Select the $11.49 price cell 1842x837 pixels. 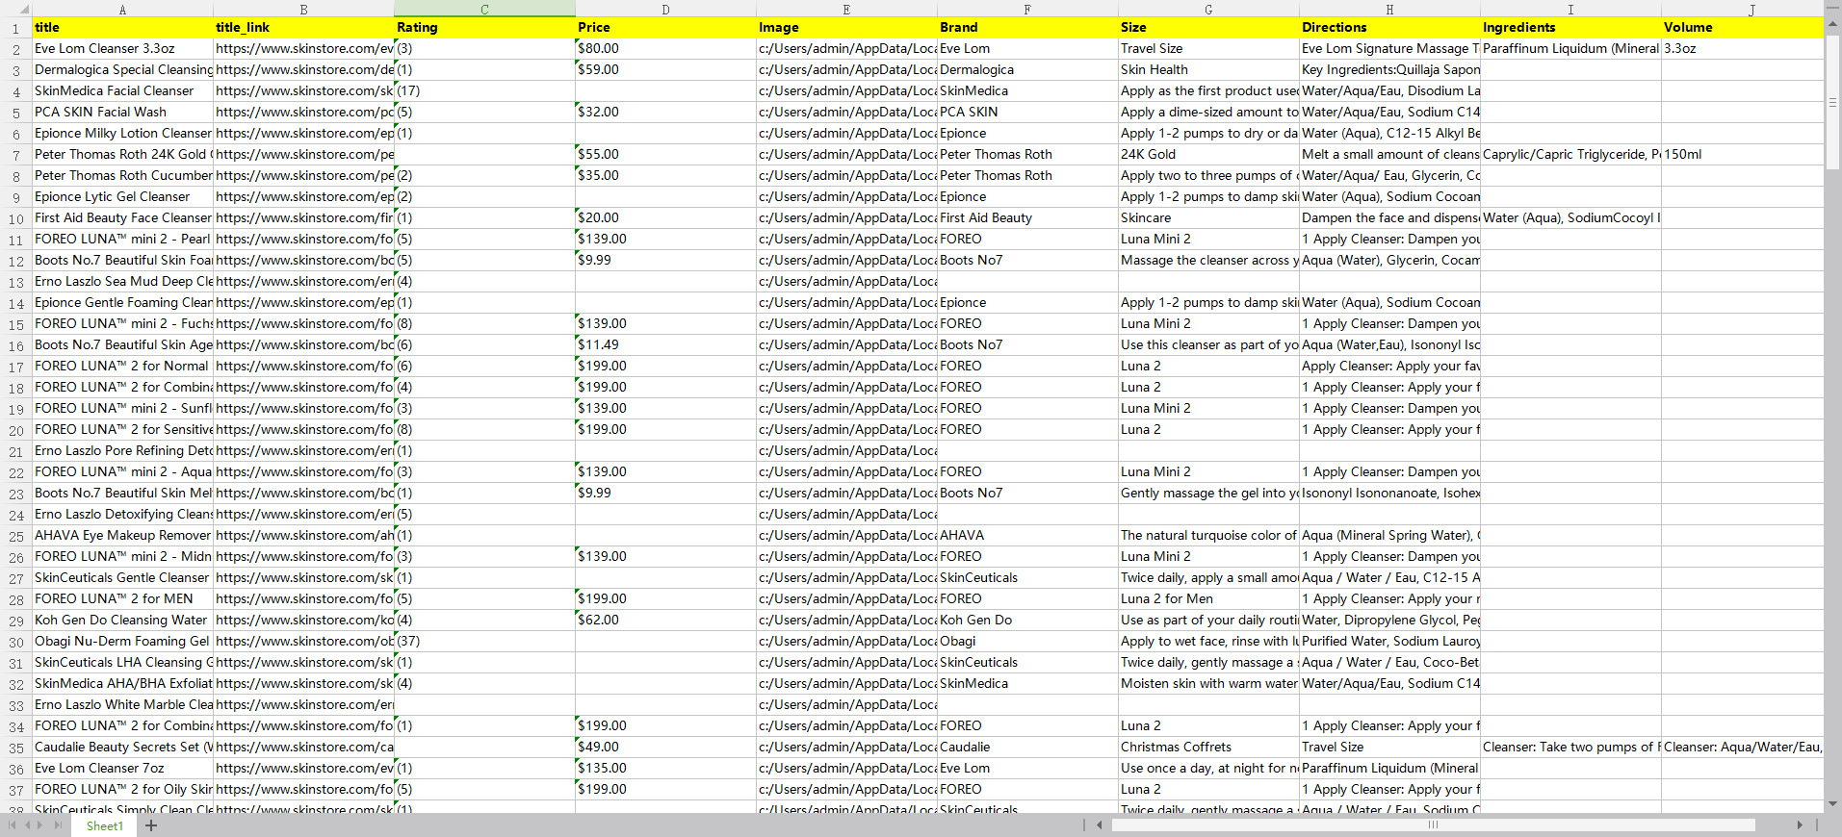pos(665,344)
